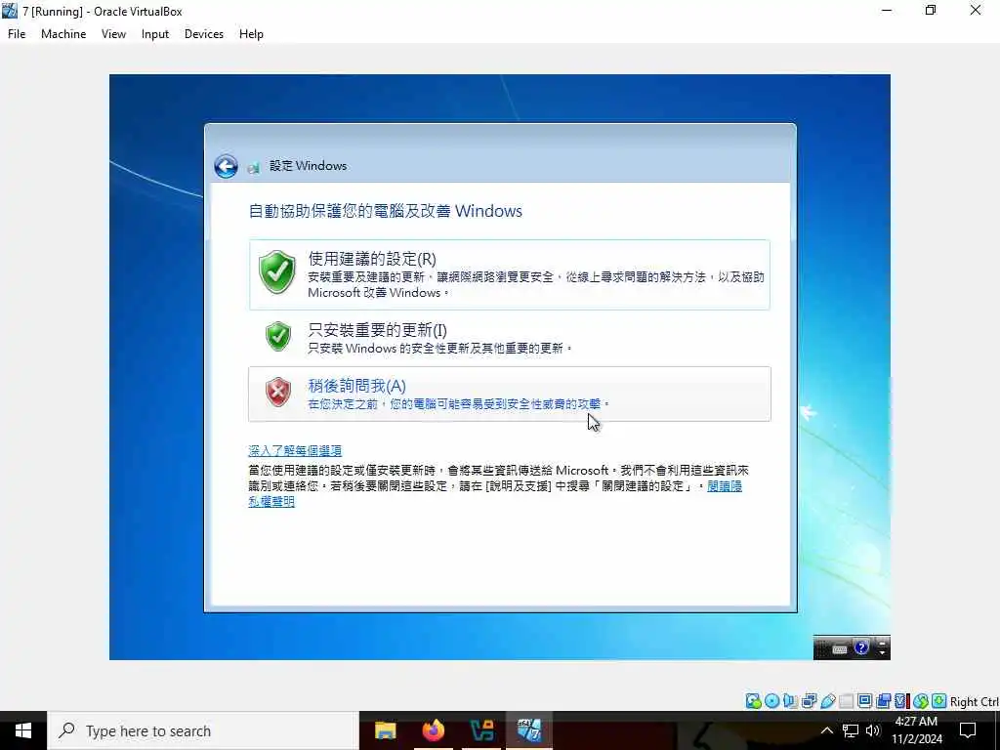Click the setup icon beside 設定 Windows
This screenshot has width=1000, height=750.
coord(254,167)
